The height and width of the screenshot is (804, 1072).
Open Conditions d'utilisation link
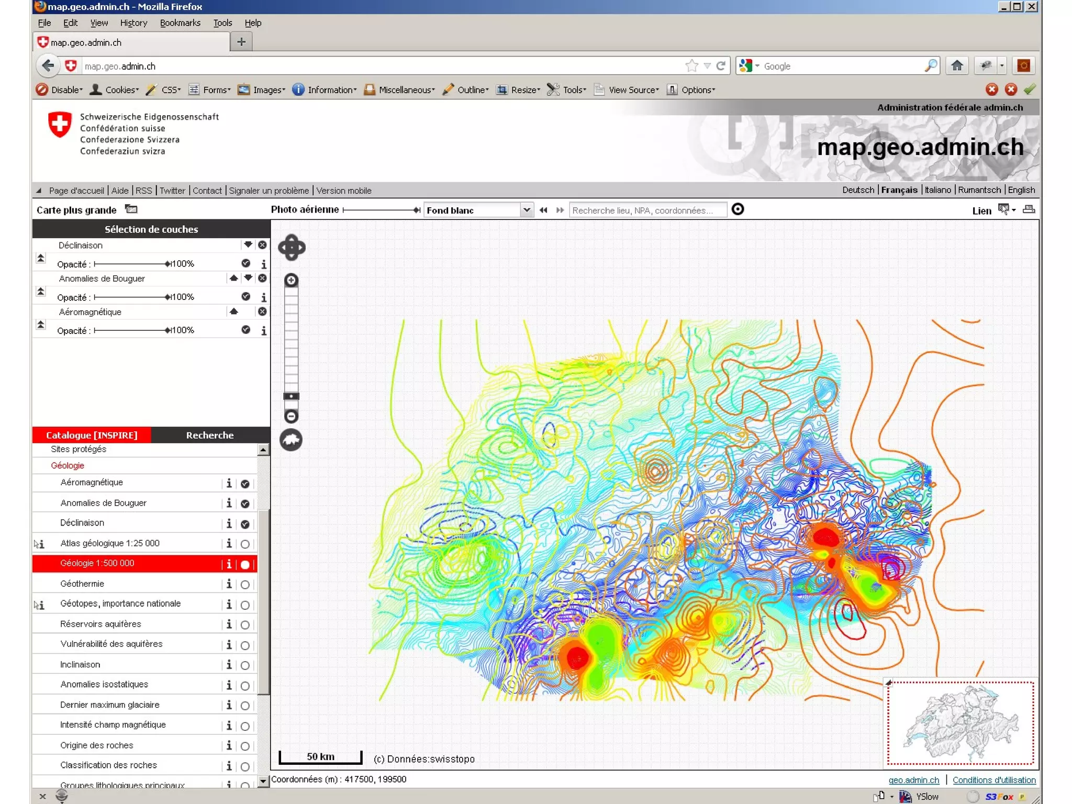pos(993,780)
